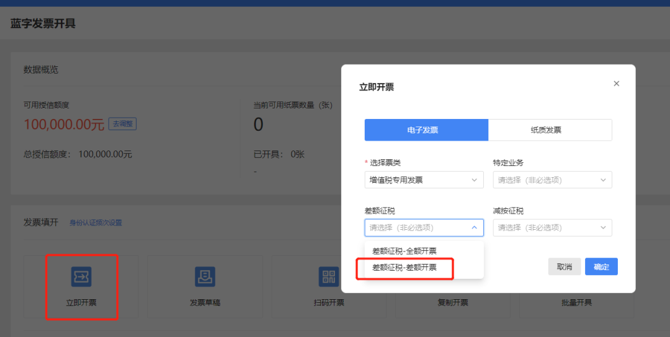Click the 立即开票 ticket icon

coord(81,276)
